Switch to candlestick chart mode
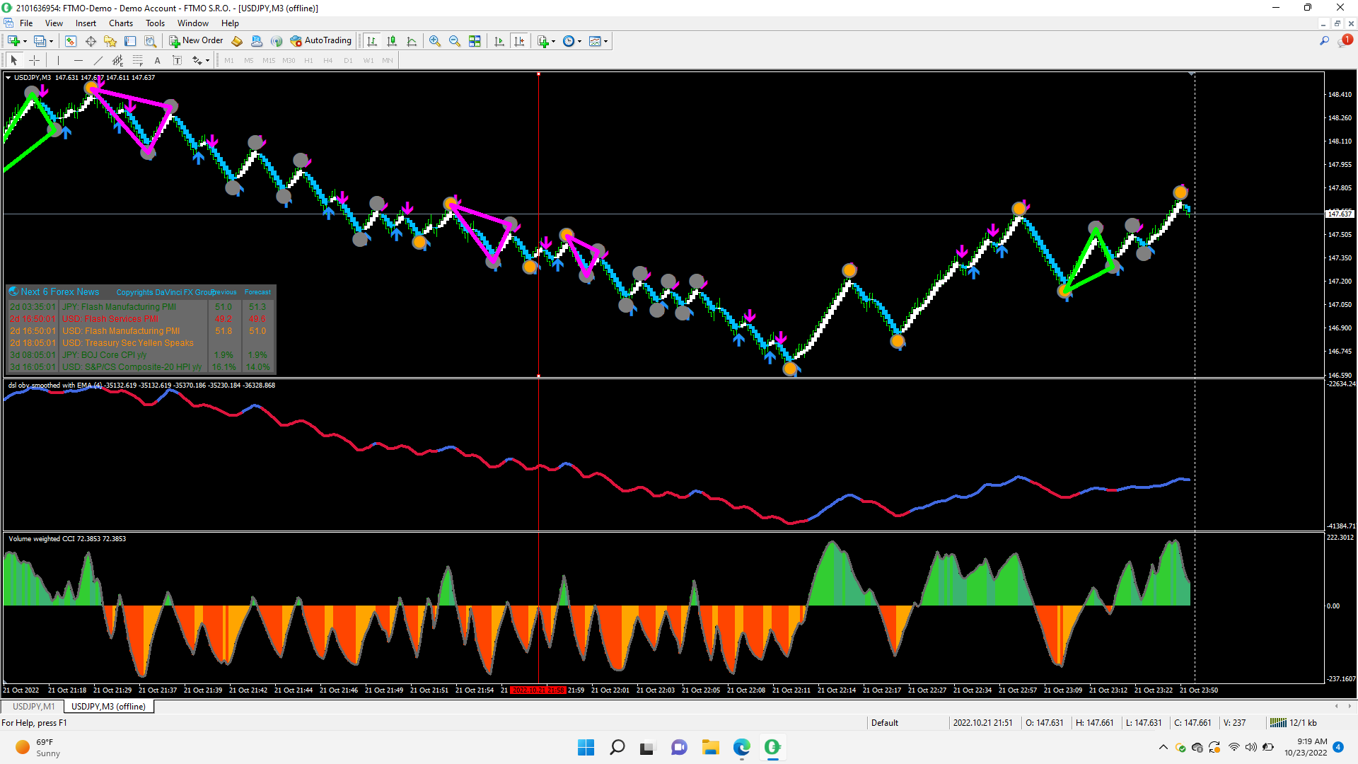This screenshot has width=1358, height=764. tap(392, 41)
